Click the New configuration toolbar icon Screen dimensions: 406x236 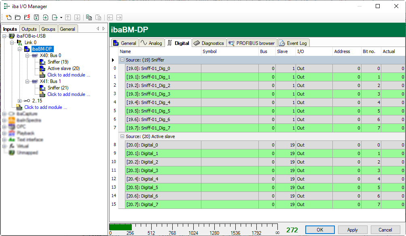[x=8, y=17]
